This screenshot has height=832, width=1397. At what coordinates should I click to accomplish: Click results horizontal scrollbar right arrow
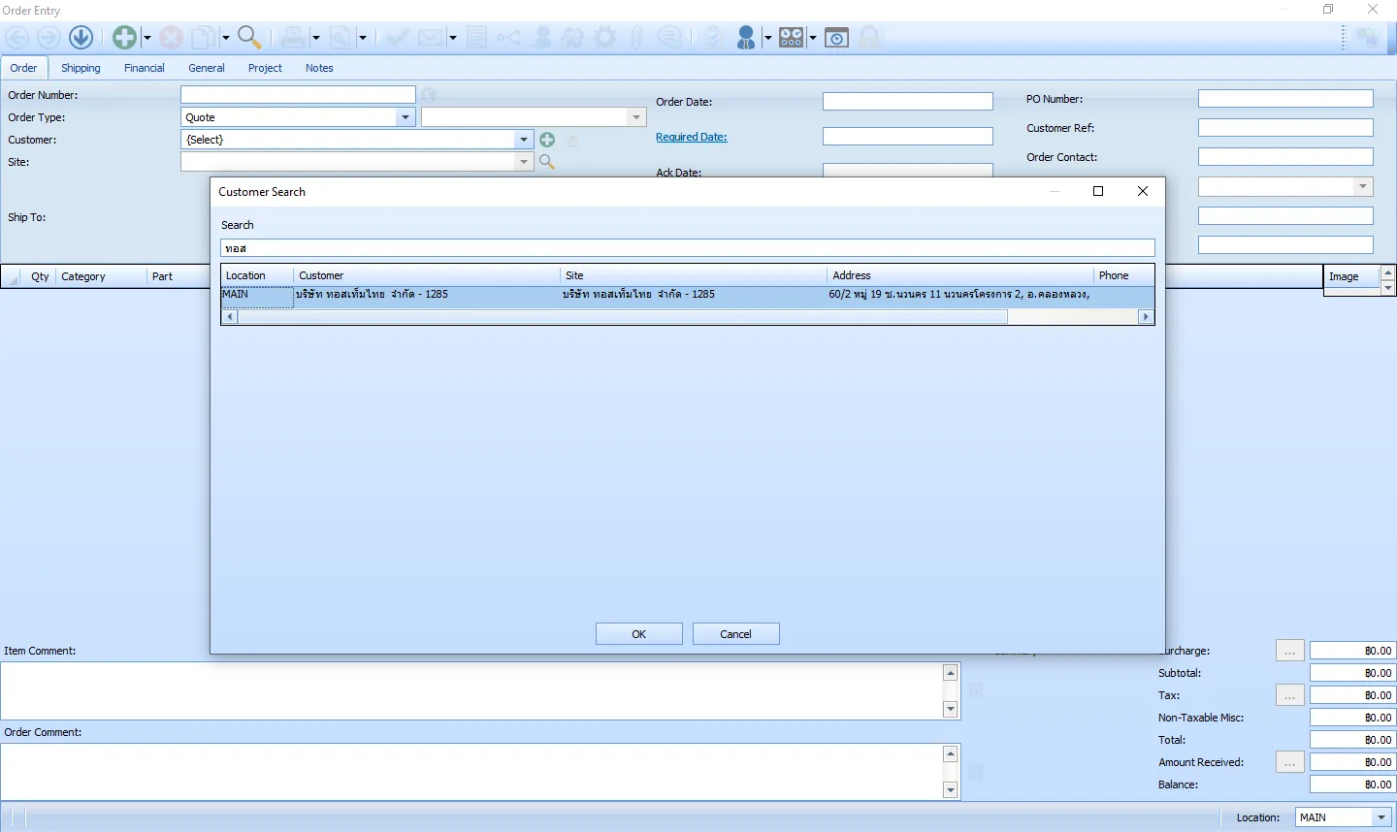pos(1146,317)
